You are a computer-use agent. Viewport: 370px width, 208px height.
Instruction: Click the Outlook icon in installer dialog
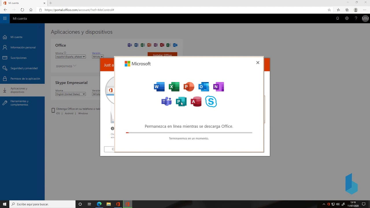(x=204, y=87)
